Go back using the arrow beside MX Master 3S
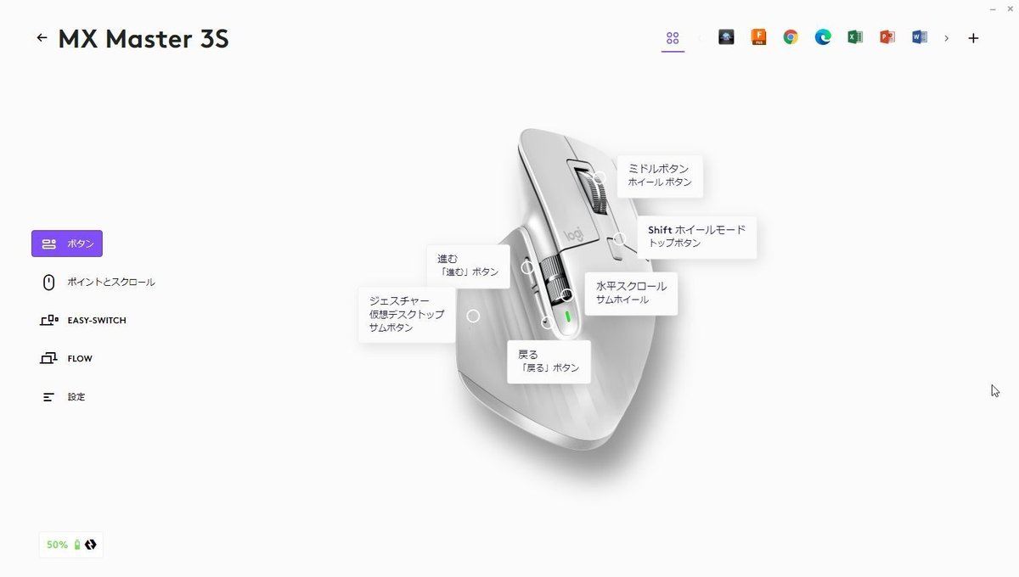This screenshot has width=1019, height=577. pyautogui.click(x=42, y=38)
